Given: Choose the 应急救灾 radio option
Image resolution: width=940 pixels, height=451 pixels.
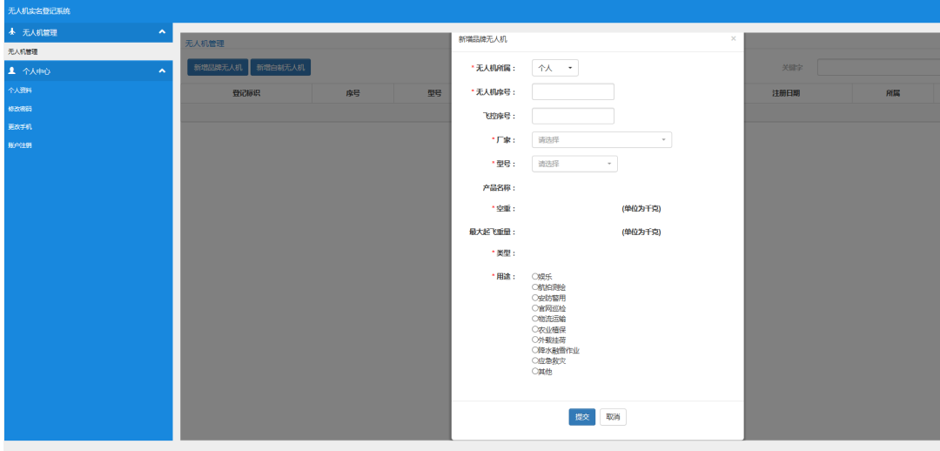Looking at the screenshot, I should click(x=535, y=361).
